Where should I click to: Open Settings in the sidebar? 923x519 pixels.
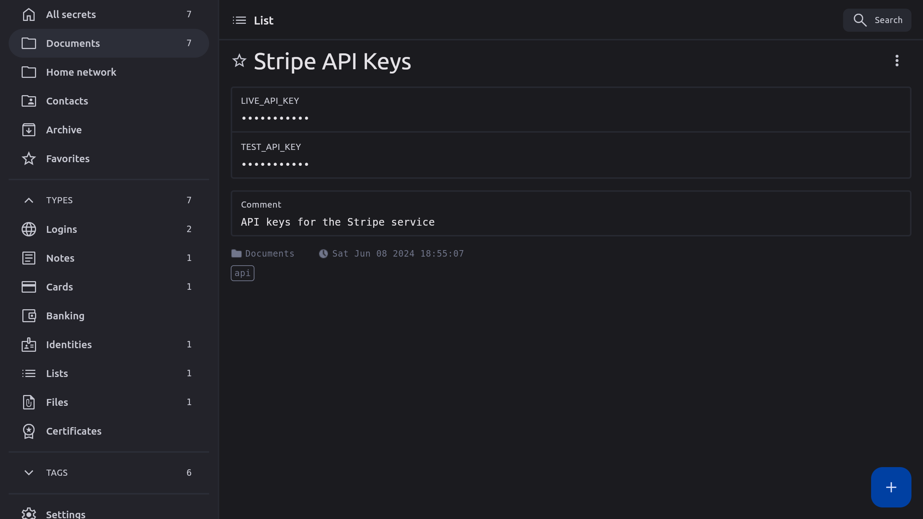66,514
